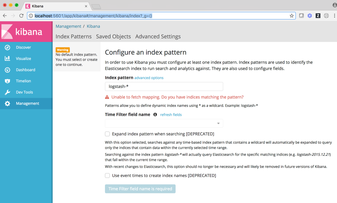
Task: Click inside the index pattern input field
Action: coord(164,86)
